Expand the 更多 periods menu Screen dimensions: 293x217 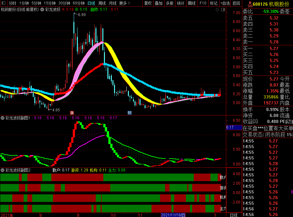(x=124, y=3)
